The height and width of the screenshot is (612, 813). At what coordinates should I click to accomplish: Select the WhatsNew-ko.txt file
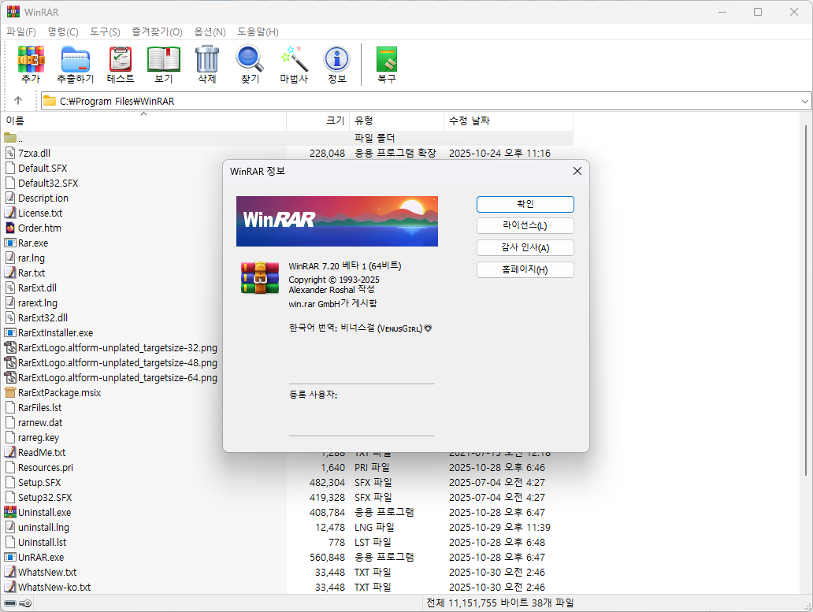point(54,588)
